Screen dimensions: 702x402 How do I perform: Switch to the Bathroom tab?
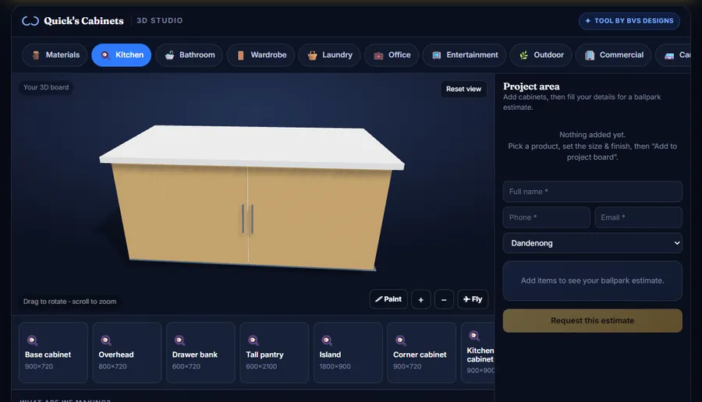(189, 55)
